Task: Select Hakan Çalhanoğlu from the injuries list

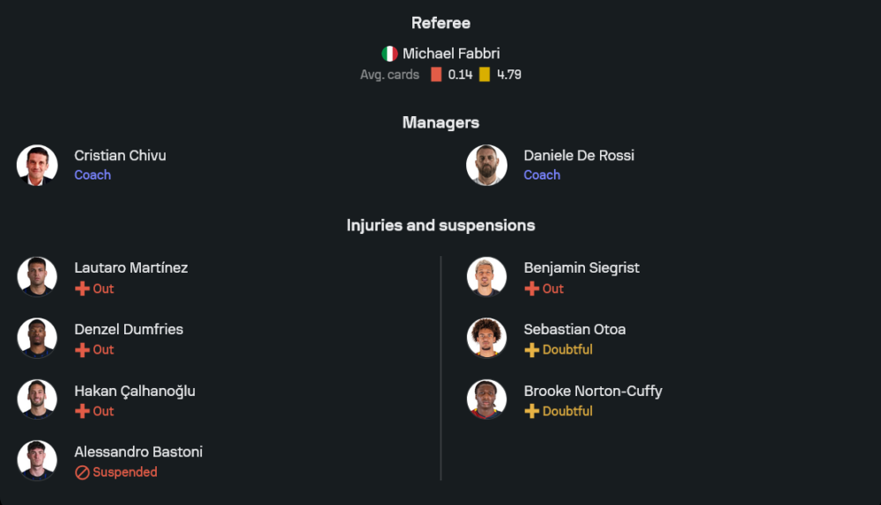Action: point(134,392)
